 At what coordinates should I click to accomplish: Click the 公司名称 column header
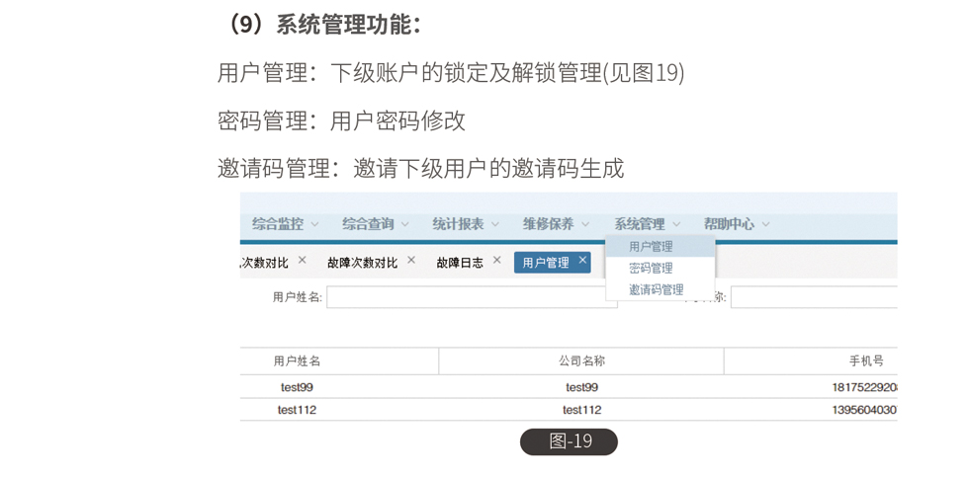coord(581,361)
